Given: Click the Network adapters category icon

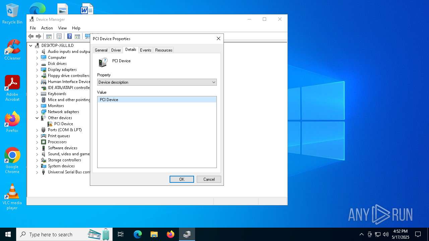Looking at the screenshot, I should [44, 112].
